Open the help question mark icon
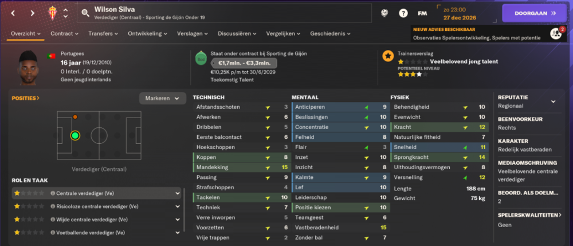This screenshot has height=246, width=573. click(403, 13)
